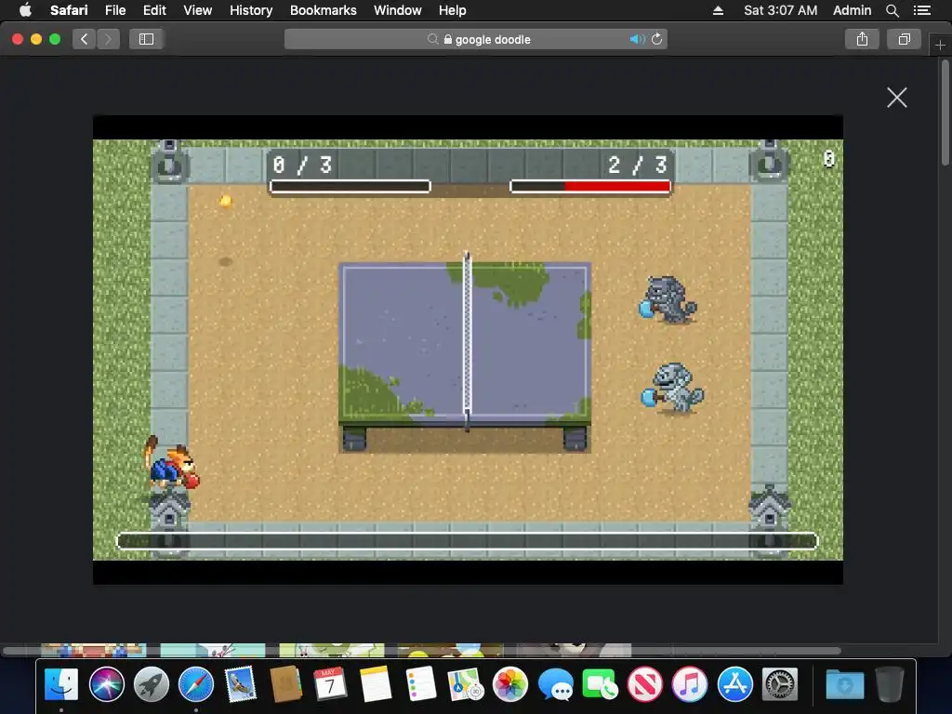Viewport: 952px width, 714px height.
Task: Click the horizontal scrollbar below the game
Action: click(422, 651)
